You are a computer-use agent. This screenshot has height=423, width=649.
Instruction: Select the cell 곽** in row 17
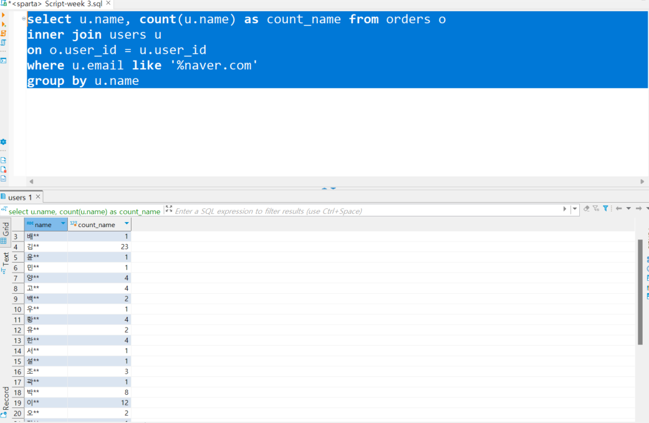[46, 382]
